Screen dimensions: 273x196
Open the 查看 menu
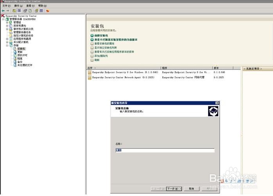coord(31,6)
